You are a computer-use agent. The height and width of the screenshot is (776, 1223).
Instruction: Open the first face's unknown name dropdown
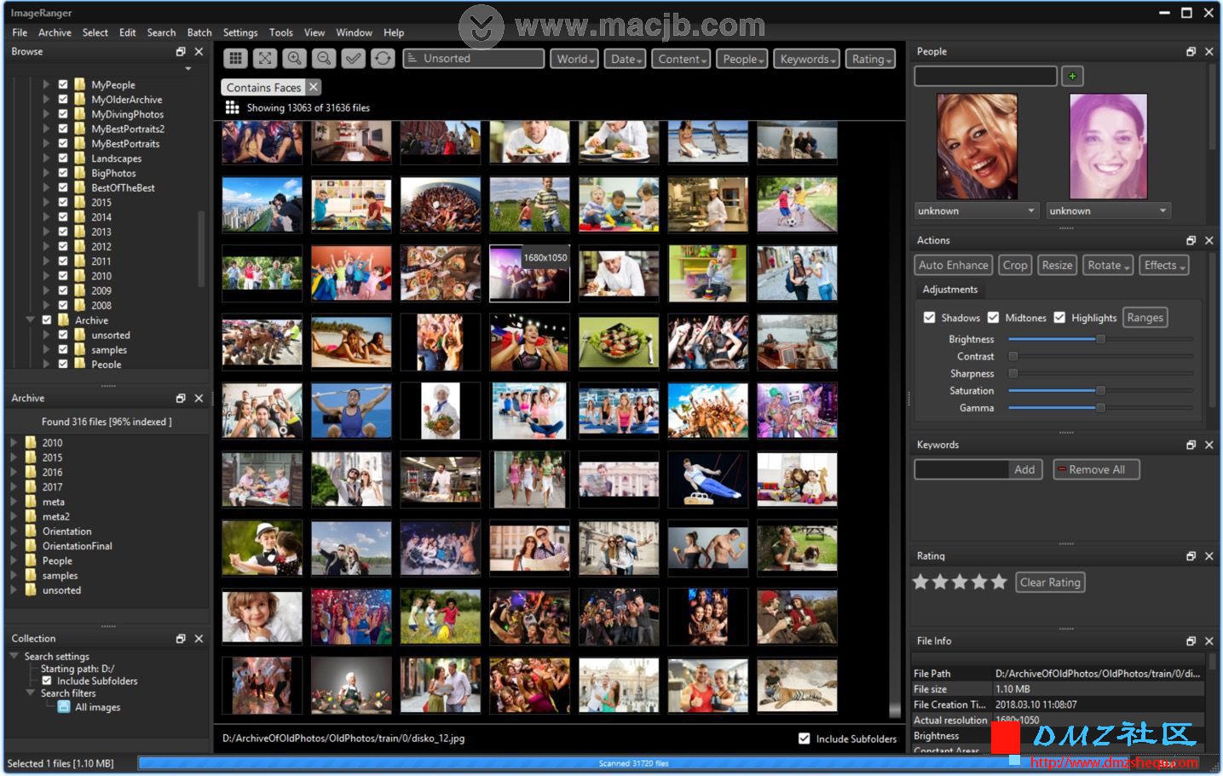click(977, 210)
